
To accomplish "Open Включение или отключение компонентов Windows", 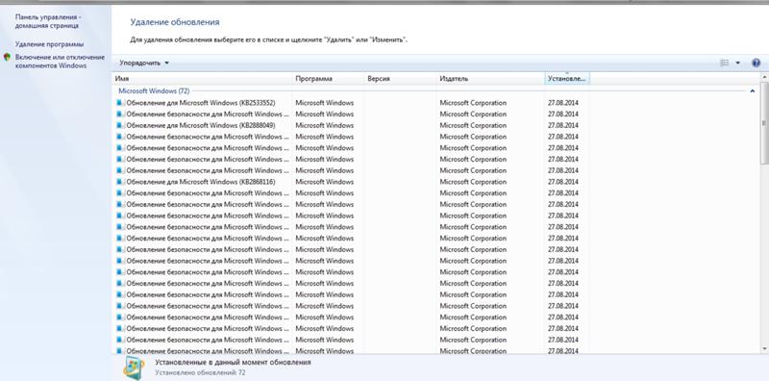I will coord(60,62).
